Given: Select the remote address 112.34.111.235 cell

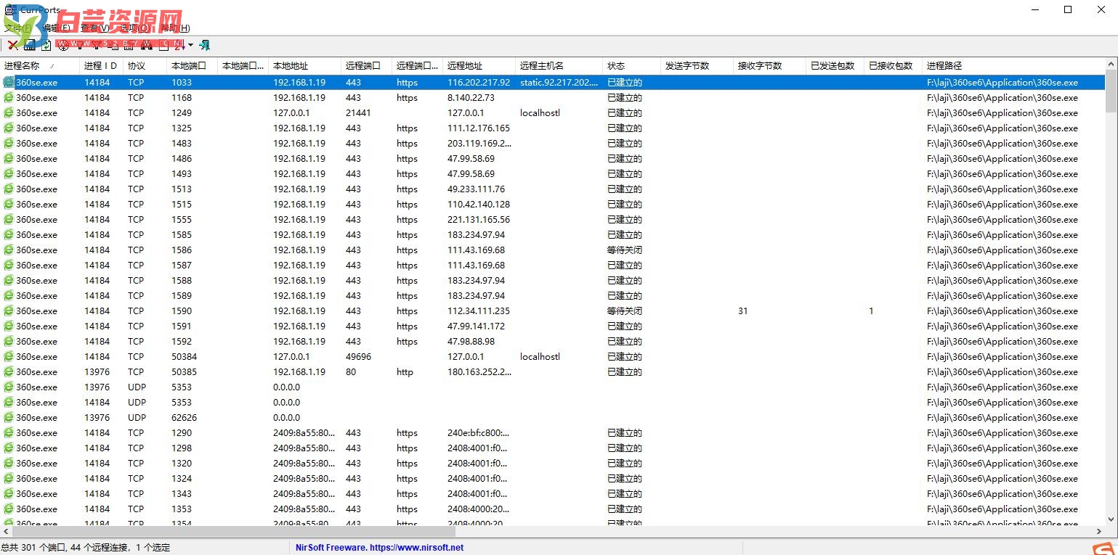Looking at the screenshot, I should point(479,311).
